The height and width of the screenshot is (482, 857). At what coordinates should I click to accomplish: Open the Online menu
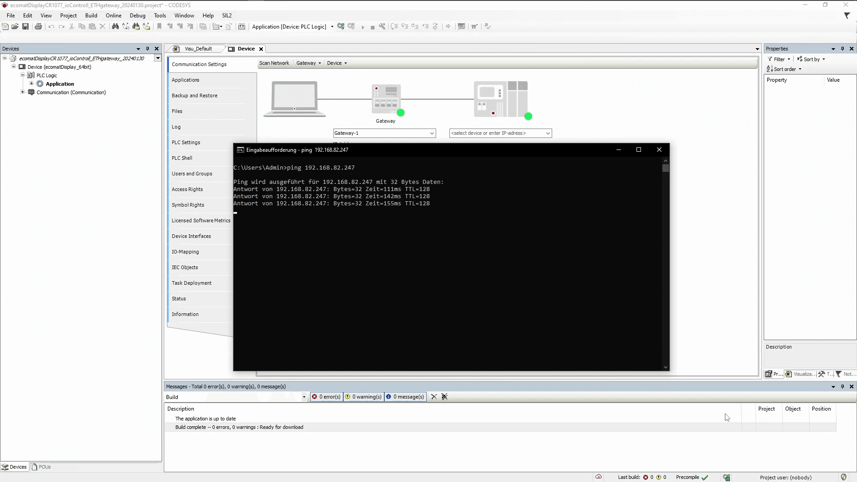113,15
